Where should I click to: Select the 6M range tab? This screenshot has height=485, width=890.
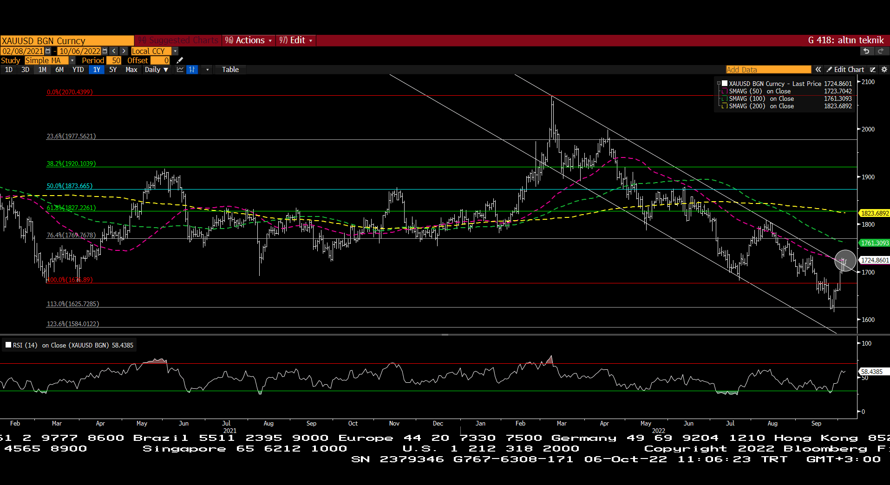coord(59,70)
